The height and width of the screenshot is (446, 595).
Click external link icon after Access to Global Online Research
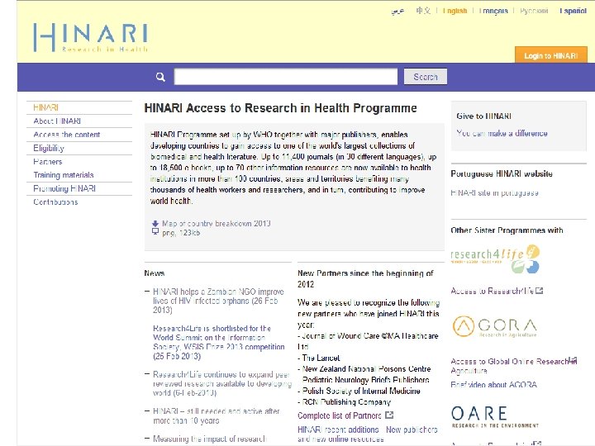[573, 360]
